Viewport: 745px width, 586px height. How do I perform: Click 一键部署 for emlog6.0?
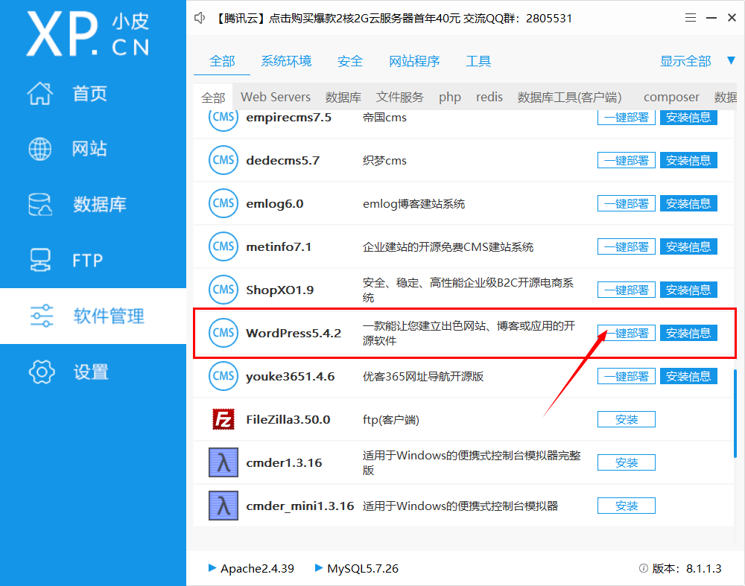coord(627,203)
